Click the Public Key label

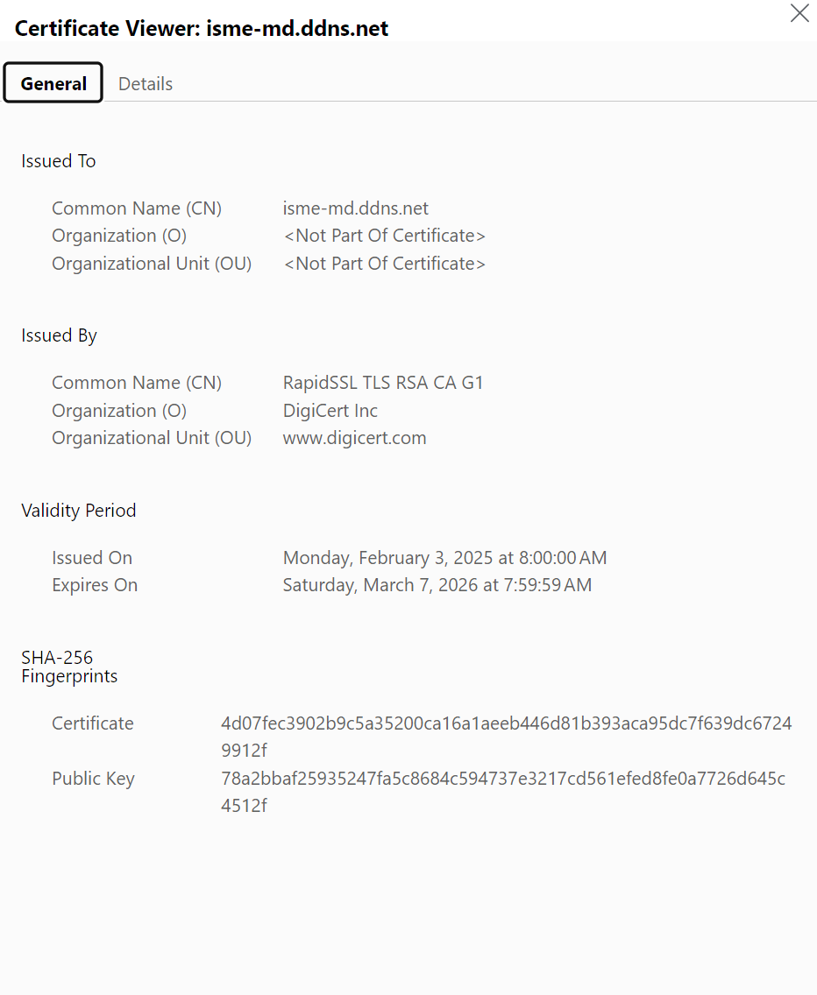point(93,779)
